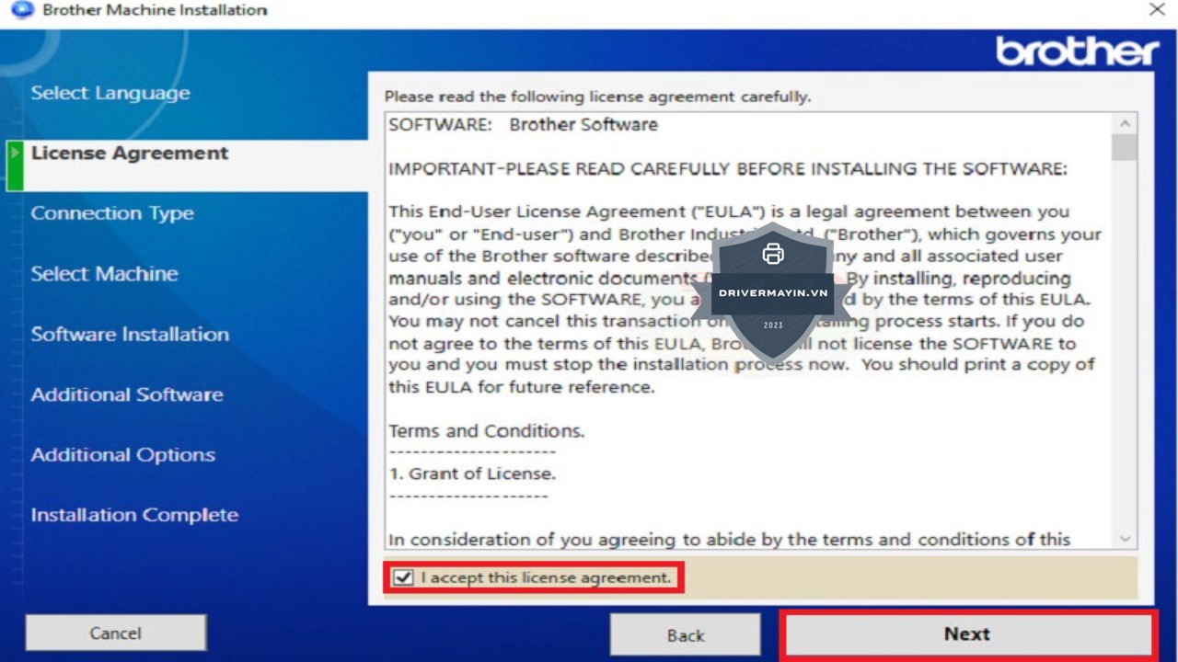The height and width of the screenshot is (662, 1178).
Task: Click the license text scroll up arrow
Action: click(x=1125, y=124)
